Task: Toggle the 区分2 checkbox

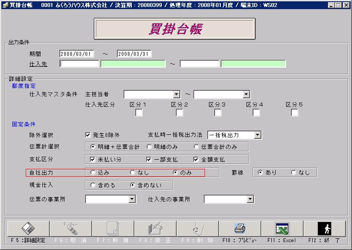Action: pyautogui.click(x=179, y=113)
